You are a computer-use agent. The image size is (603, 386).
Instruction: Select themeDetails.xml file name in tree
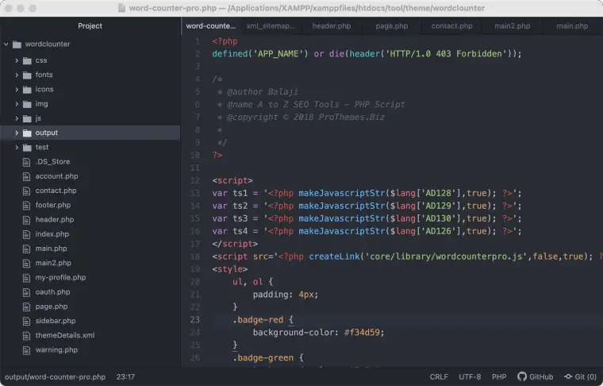[65, 335]
